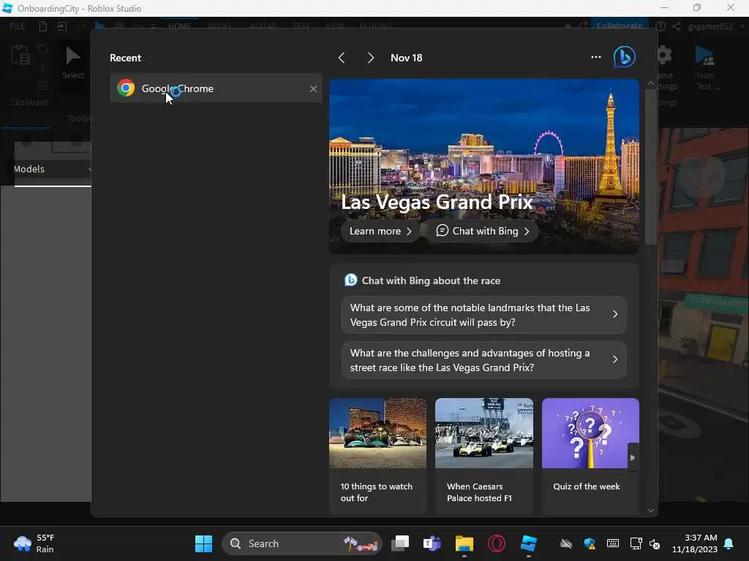Switch to the MODEL tab in Roblox Studio
749x561 pixels.
pos(219,26)
